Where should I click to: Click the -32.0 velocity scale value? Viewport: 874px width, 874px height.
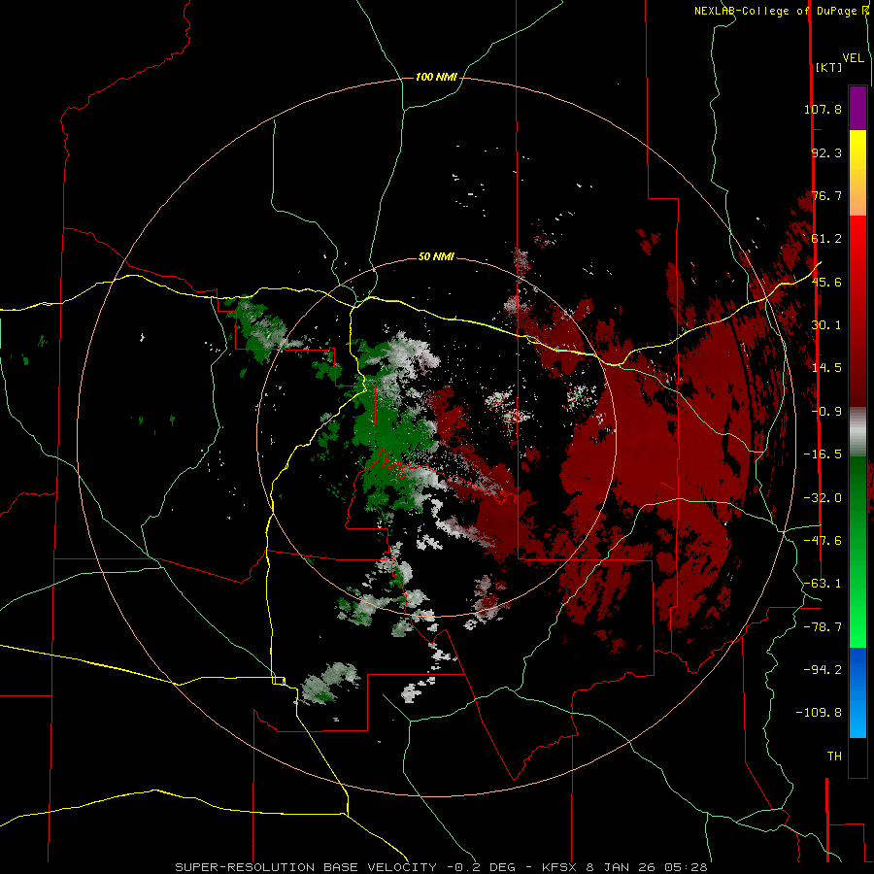coord(823,498)
